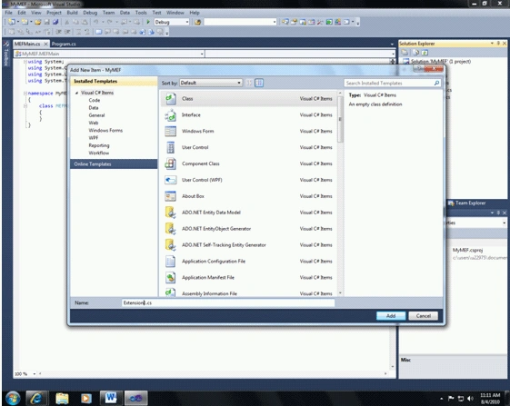Open Internet Explorer from taskbar
The width and height of the screenshot is (510, 406).
tap(36, 398)
